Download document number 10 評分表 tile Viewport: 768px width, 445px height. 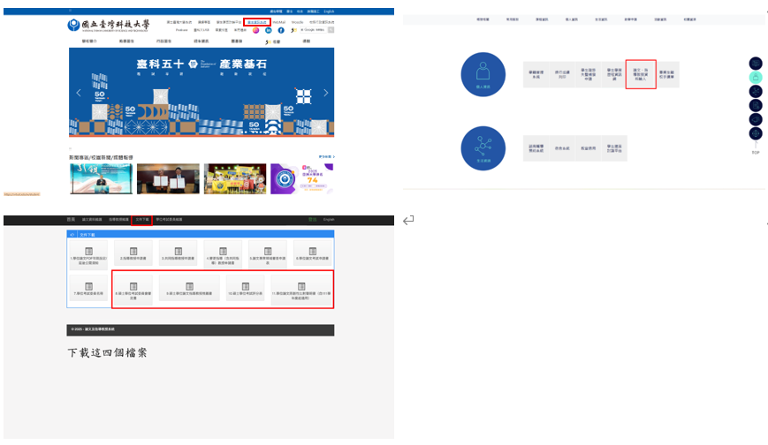tap(245, 288)
